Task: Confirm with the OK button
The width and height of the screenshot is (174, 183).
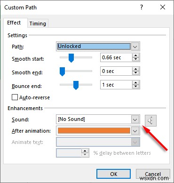Action: click(113, 174)
